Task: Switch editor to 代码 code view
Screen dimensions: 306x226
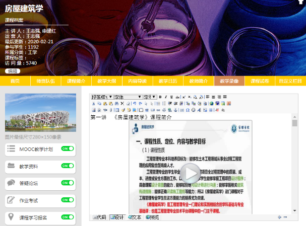Action: pos(99,217)
